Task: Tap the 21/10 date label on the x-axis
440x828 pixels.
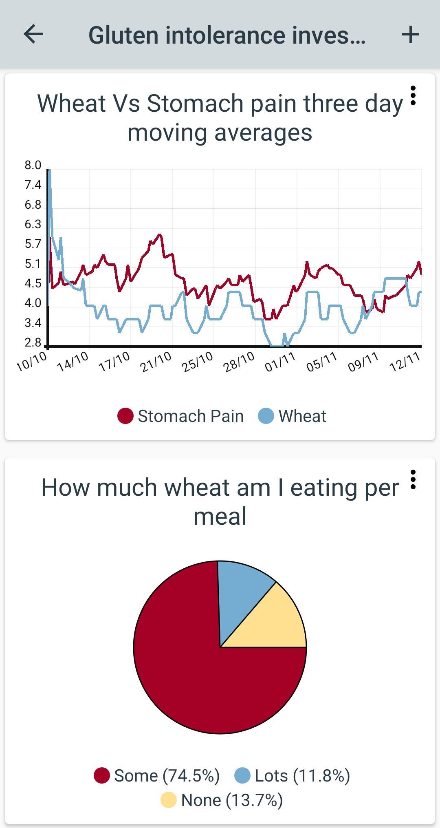Action: coord(156,362)
